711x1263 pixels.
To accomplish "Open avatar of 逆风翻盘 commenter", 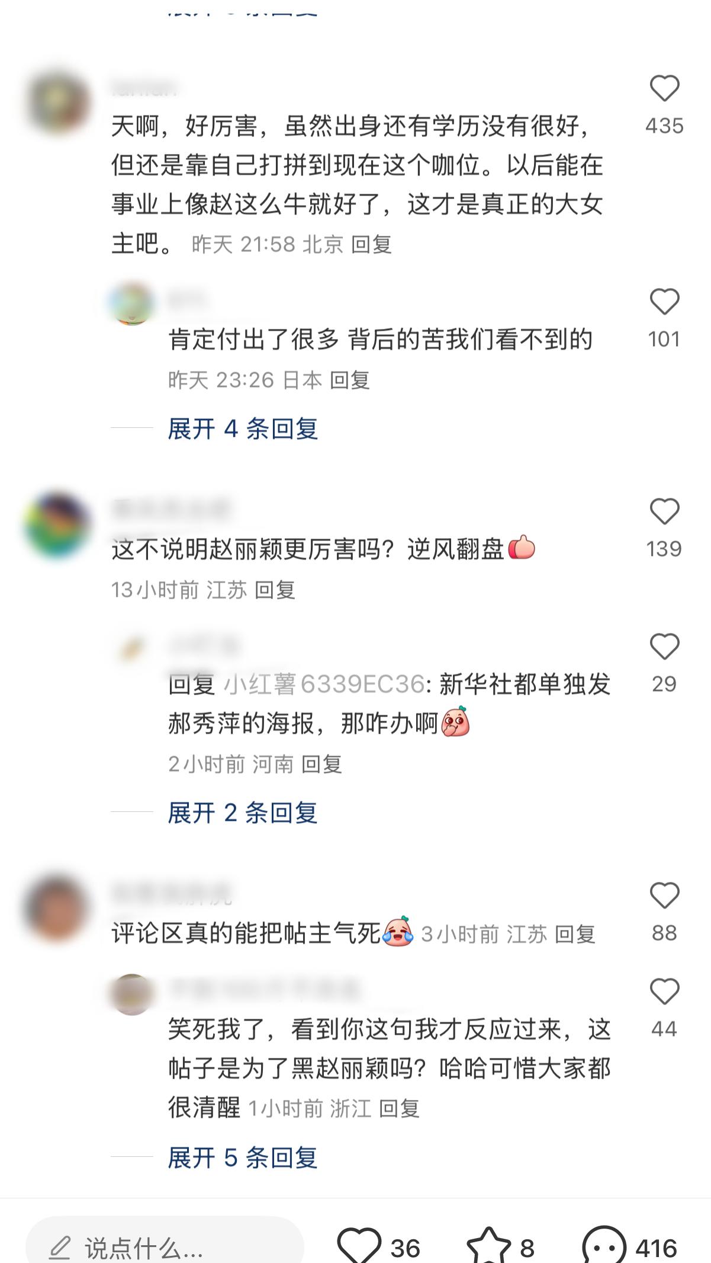I will [57, 525].
